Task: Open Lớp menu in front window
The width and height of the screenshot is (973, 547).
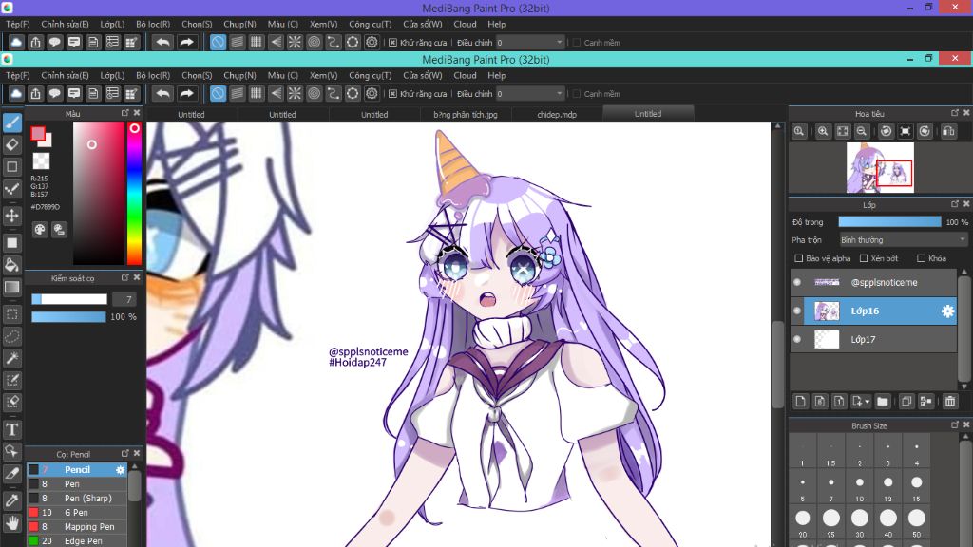Action: pos(112,75)
